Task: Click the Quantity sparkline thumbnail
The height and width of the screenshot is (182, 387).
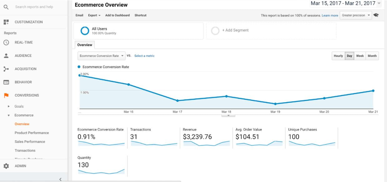Action: (x=101, y=172)
